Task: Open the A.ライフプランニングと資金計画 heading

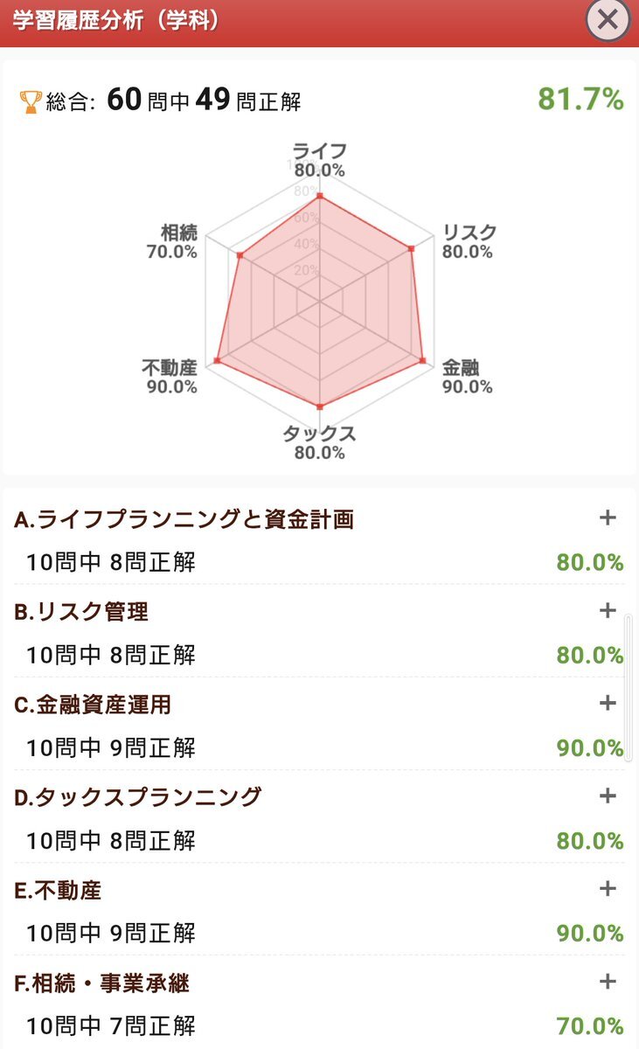Action: click(184, 519)
